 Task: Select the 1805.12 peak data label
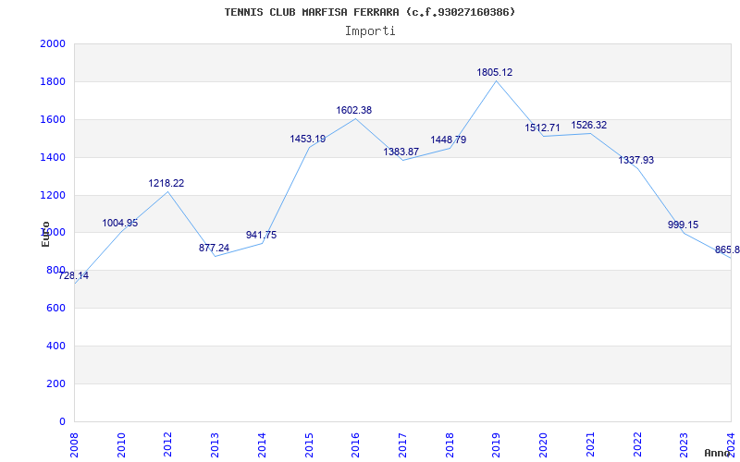[495, 73]
